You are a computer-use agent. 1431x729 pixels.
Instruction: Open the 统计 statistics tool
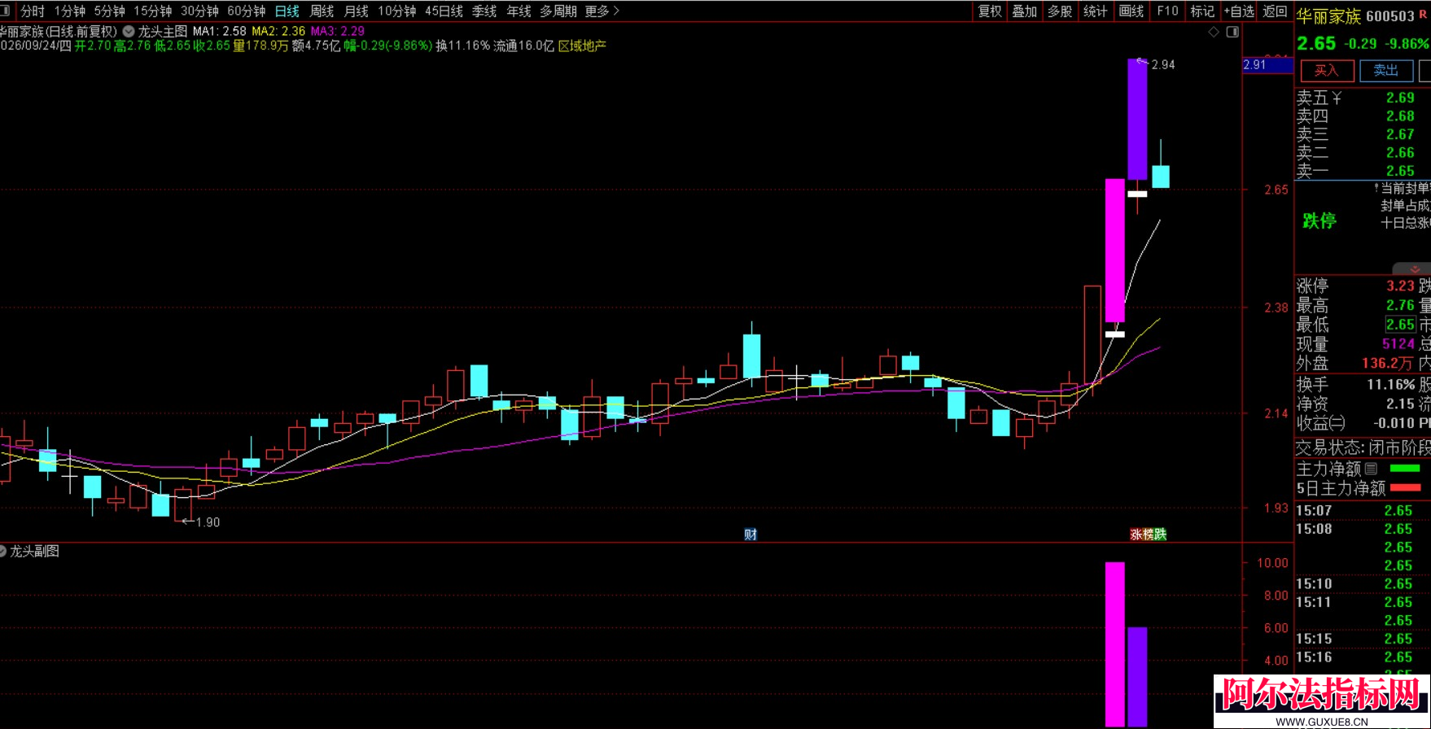point(1096,11)
